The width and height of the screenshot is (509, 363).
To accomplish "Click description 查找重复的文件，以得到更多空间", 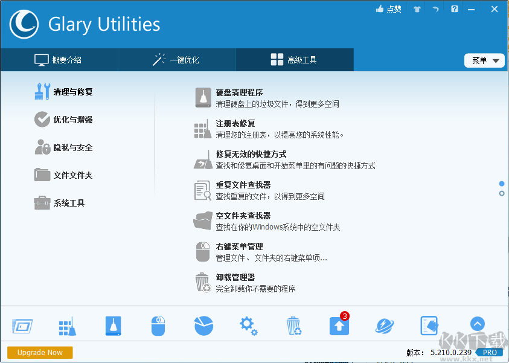I will pyautogui.click(x=270, y=196).
